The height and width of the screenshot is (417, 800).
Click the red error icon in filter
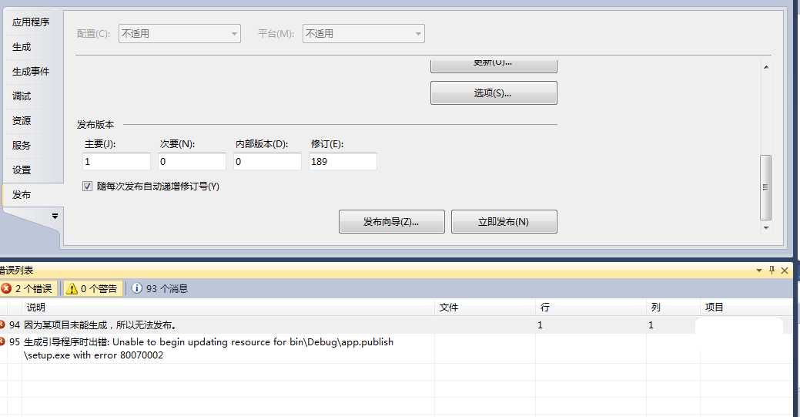pos(6,288)
